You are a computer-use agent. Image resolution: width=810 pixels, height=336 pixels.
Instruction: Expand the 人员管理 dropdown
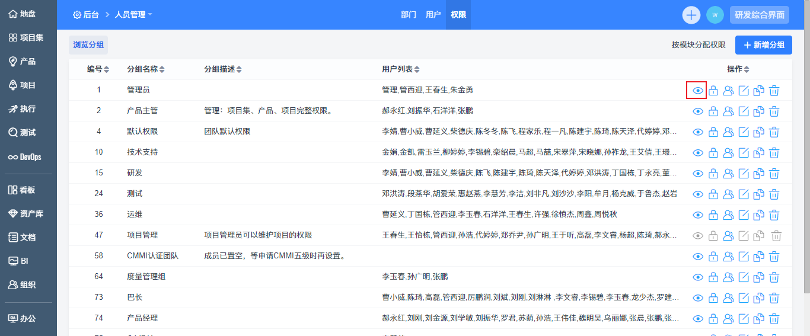[133, 15]
